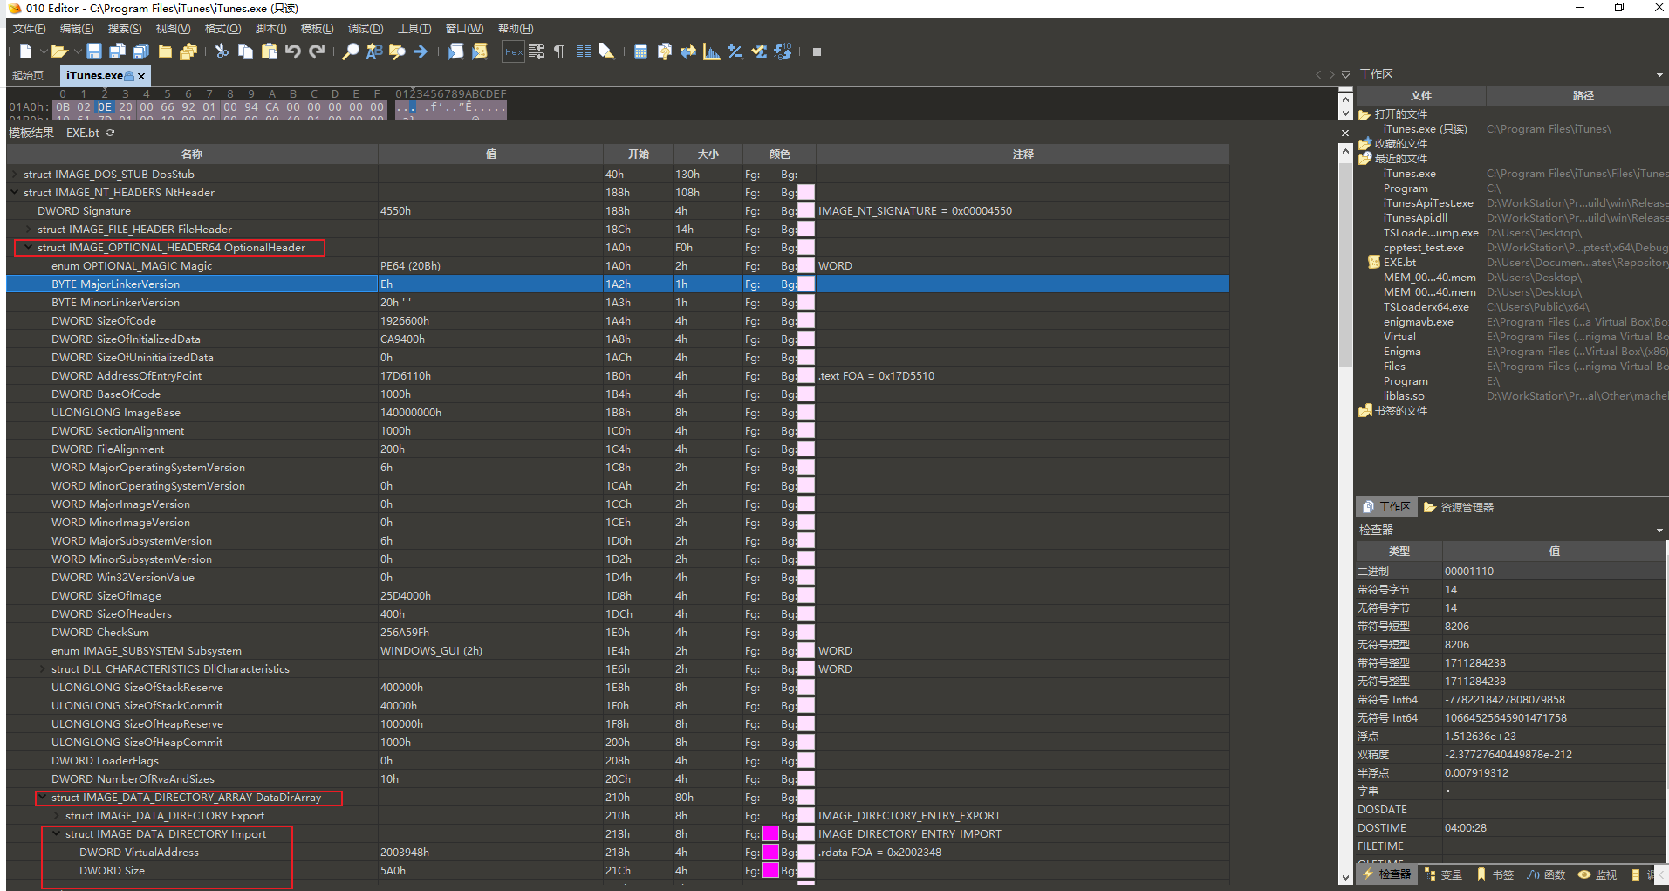Expand struct DLL_CHARACTERISTICS DllCharacteristics
Image resolution: width=1669 pixels, height=891 pixels.
[x=43, y=669]
